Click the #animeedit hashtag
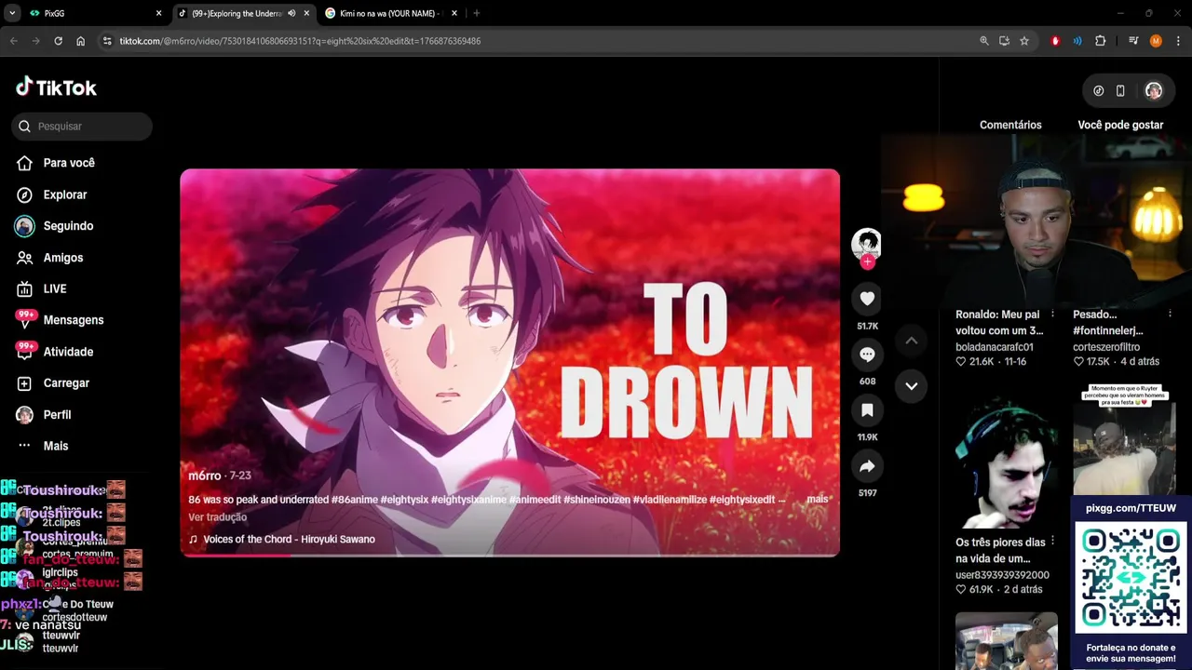1192x670 pixels. [x=535, y=500]
